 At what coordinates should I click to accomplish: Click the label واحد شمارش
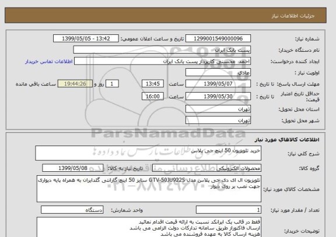pos(127,210)
